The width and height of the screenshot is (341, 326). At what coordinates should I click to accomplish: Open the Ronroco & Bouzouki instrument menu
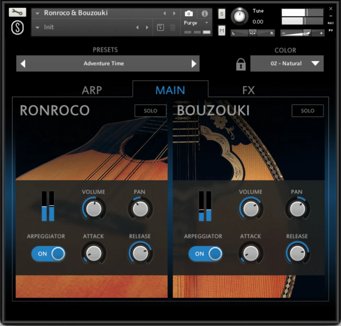click(76, 13)
